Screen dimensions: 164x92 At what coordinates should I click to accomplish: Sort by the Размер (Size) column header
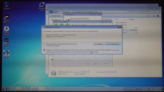(131, 19)
